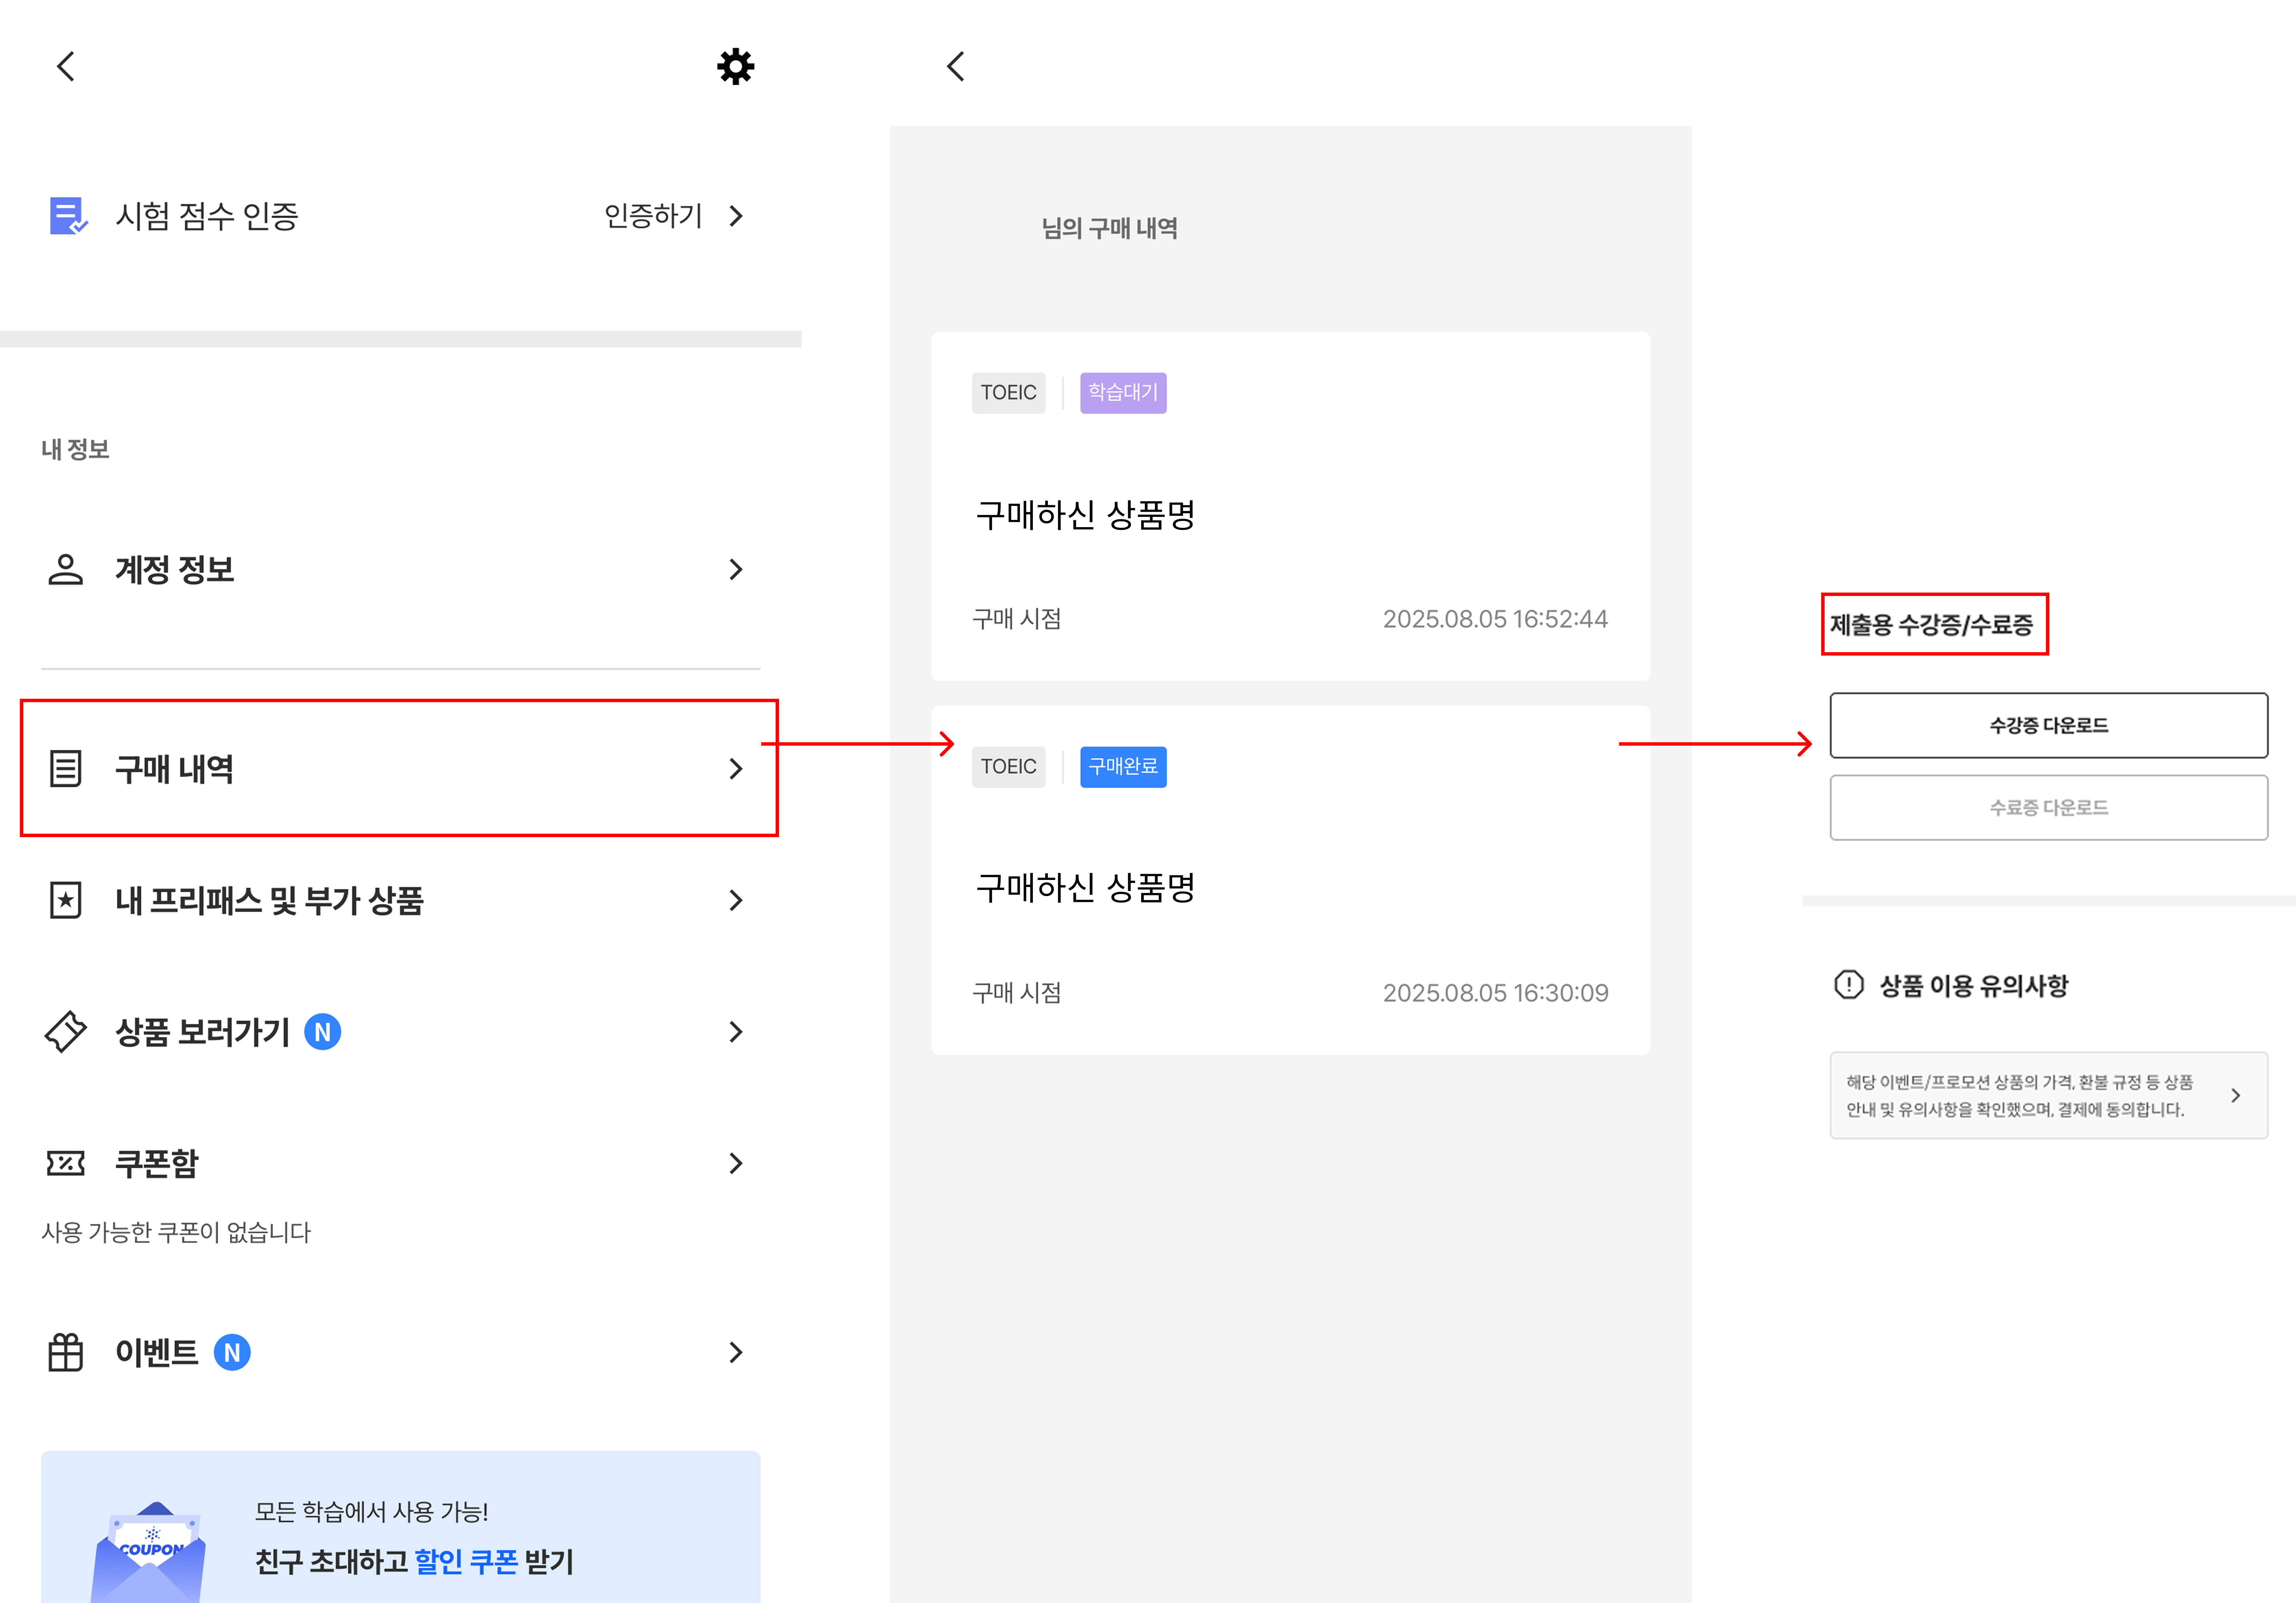The height and width of the screenshot is (1603, 2296).
Task: Open 쿠폰함 menu item
Action: click(400, 1163)
